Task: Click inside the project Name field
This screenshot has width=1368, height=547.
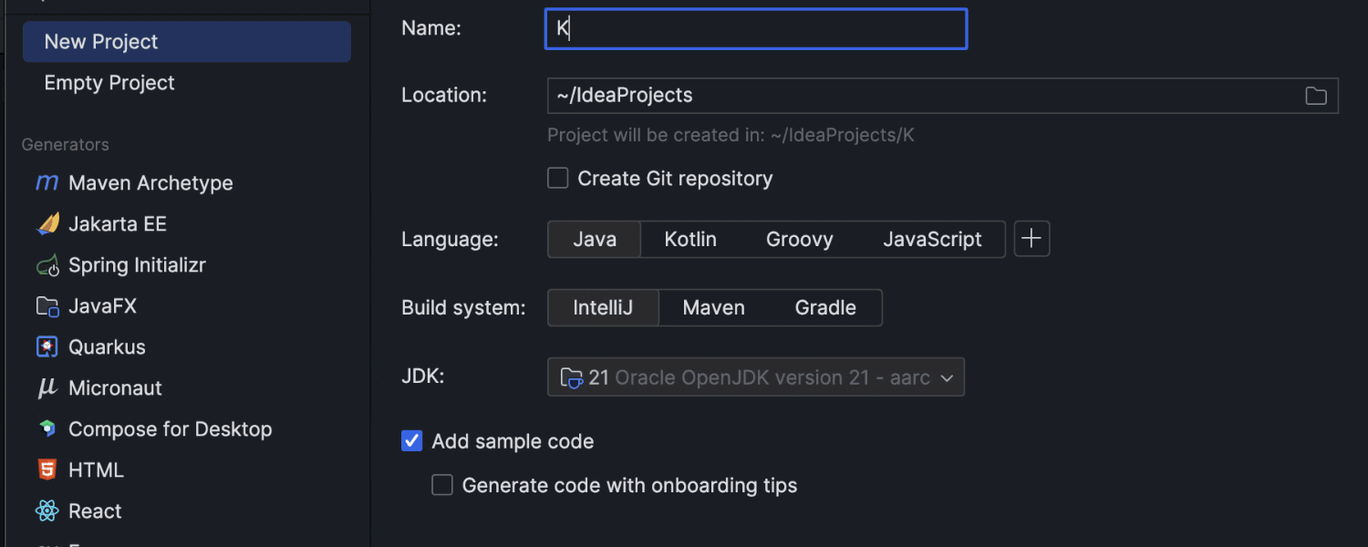Action: coord(755,28)
